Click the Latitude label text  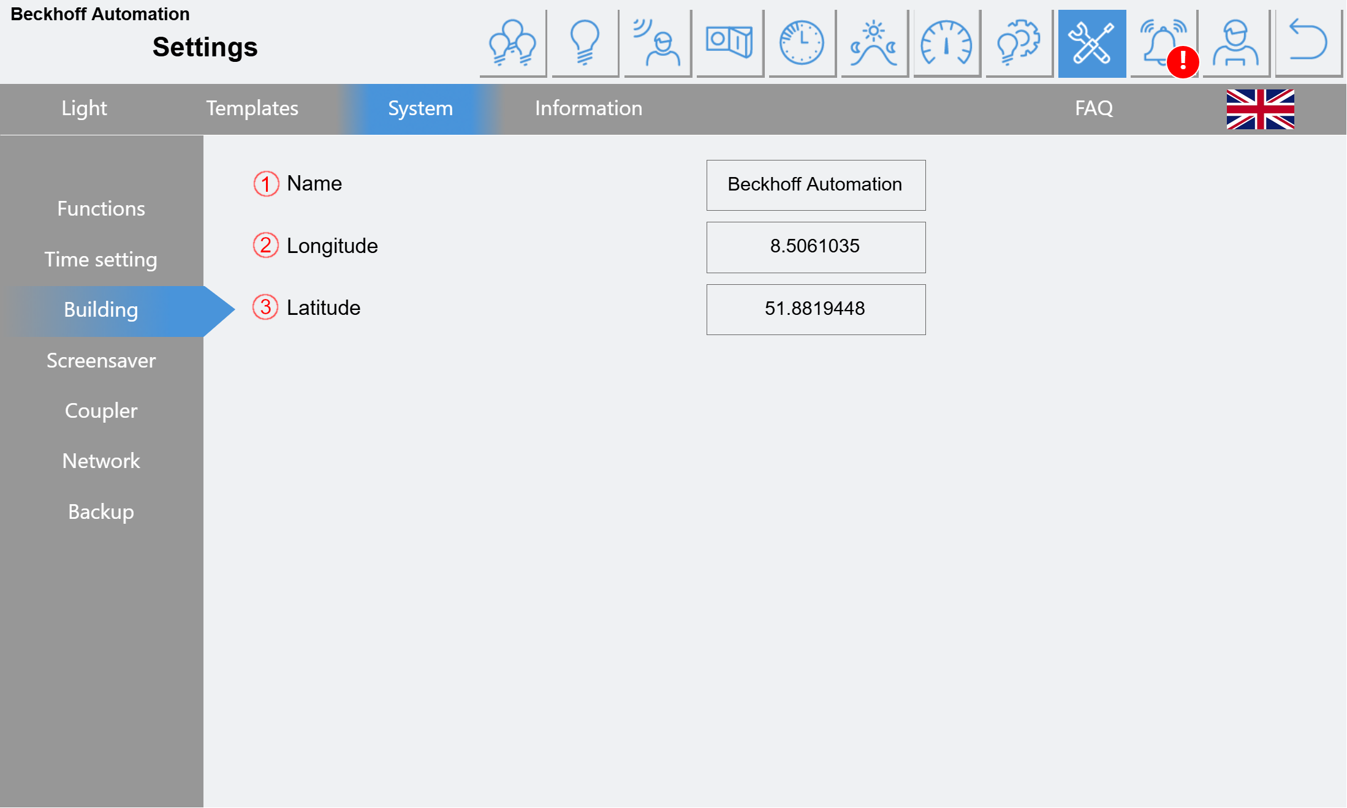tap(324, 308)
